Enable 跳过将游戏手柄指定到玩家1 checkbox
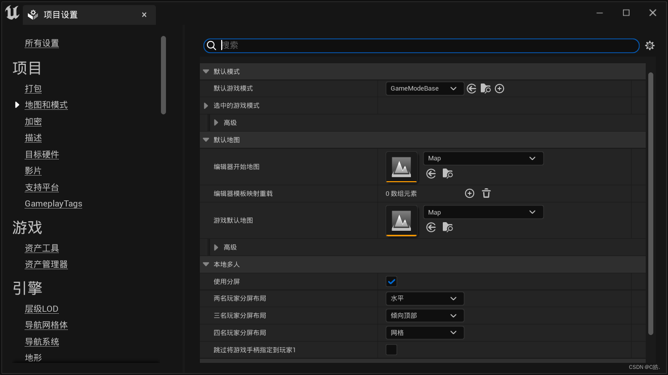Viewport: 668px width, 375px height. pyautogui.click(x=391, y=350)
